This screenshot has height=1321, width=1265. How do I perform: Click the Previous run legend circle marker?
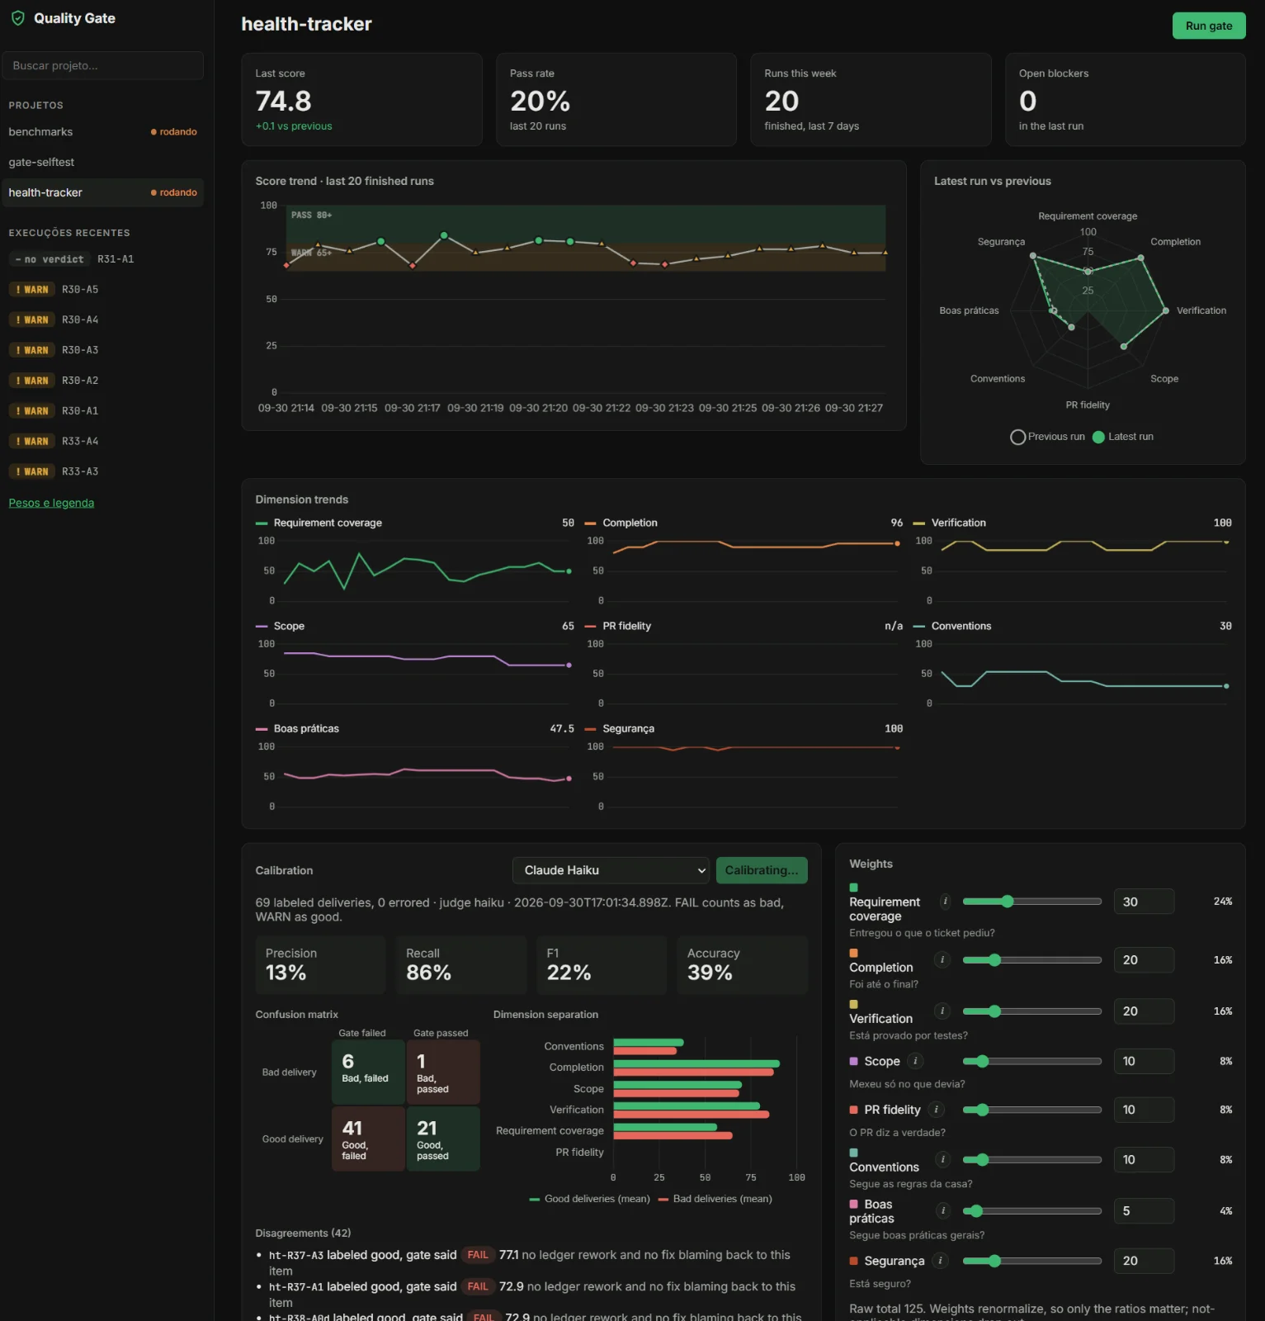[1018, 437]
